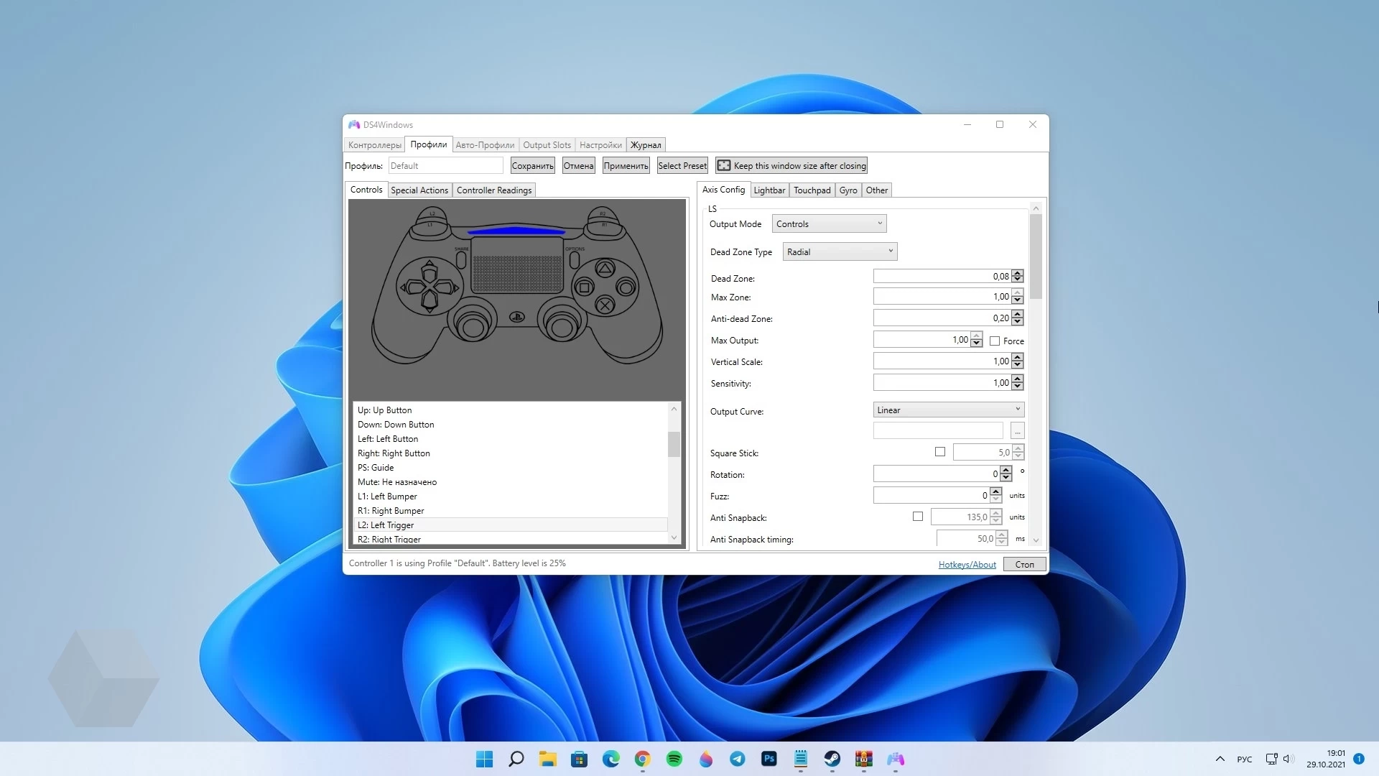
Task: Switch to Special Actions tab
Action: 419,190
